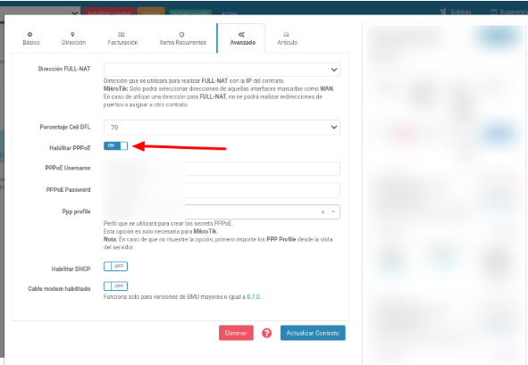
Task: Enable the Habilitar DHCP switch
Action: [115, 266]
